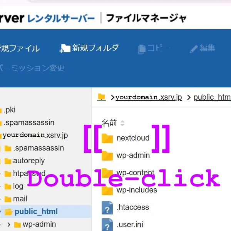This screenshot has height=231, width=231.
Task: Select public_html folder in tree
Action: pyautogui.click(x=36, y=211)
